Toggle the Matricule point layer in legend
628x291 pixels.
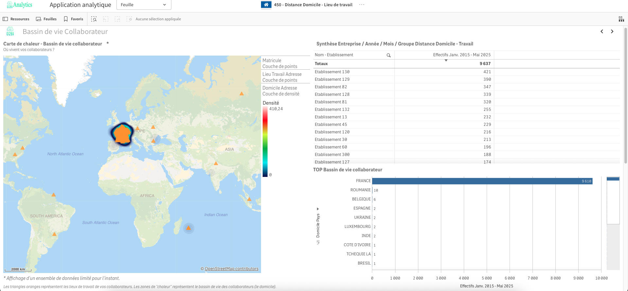pos(280,63)
